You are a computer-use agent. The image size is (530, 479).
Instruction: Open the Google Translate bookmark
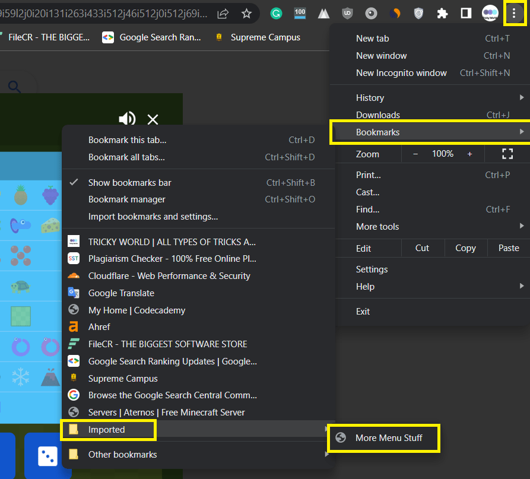(x=121, y=293)
